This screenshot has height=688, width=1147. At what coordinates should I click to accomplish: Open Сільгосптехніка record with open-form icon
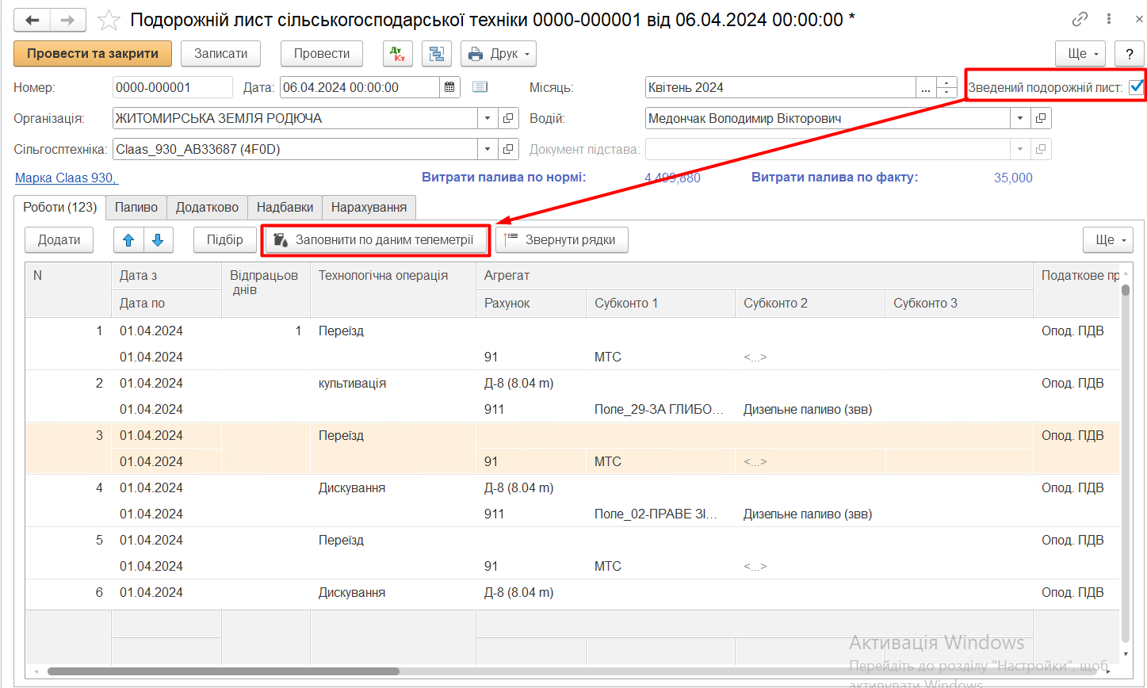click(x=508, y=149)
